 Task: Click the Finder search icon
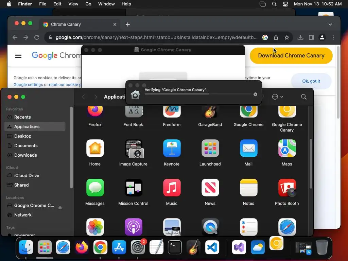(x=303, y=97)
